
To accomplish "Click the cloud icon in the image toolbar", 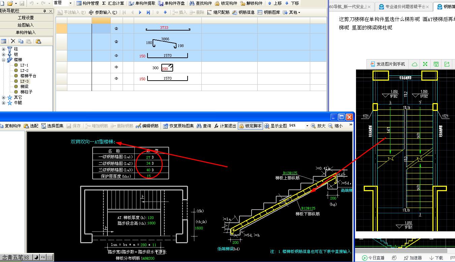I will tap(415, 64).
